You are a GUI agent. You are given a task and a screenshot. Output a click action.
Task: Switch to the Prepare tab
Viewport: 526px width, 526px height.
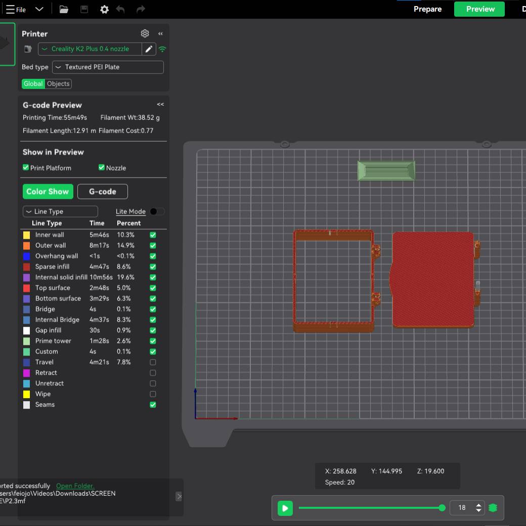(x=427, y=9)
